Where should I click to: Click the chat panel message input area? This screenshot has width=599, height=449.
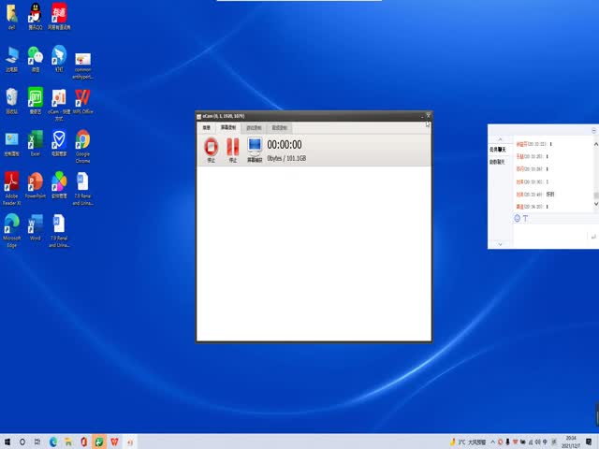pyautogui.click(x=543, y=236)
